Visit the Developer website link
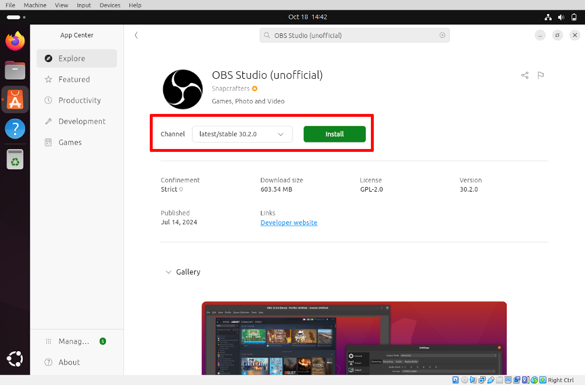This screenshot has width=585, height=385. pos(288,223)
